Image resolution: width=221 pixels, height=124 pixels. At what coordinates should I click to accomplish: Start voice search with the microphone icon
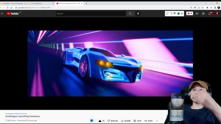coord(138,13)
